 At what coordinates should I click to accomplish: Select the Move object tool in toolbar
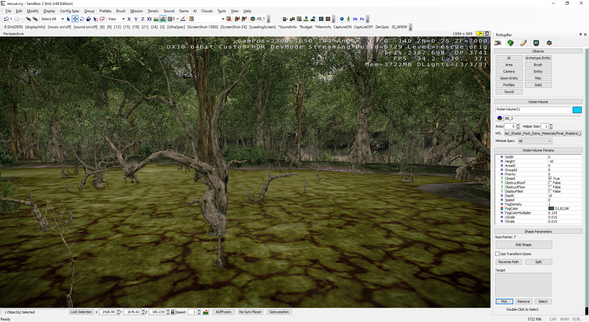pyautogui.click(x=75, y=19)
